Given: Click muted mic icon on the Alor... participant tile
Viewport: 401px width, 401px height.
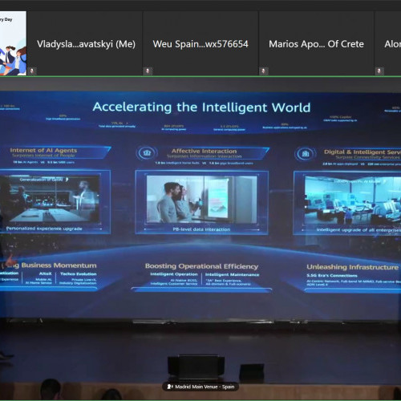Looking at the screenshot, I should [x=379, y=71].
